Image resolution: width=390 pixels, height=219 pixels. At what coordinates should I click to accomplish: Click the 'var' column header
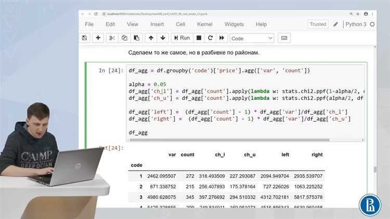pos(172,154)
